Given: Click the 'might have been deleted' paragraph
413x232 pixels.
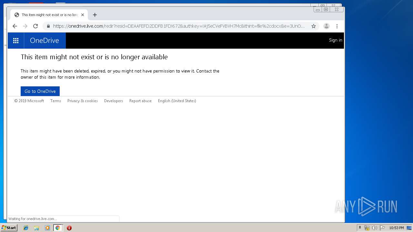Looking at the screenshot, I should [120, 74].
